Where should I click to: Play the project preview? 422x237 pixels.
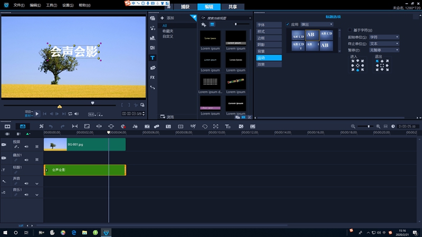37,114
